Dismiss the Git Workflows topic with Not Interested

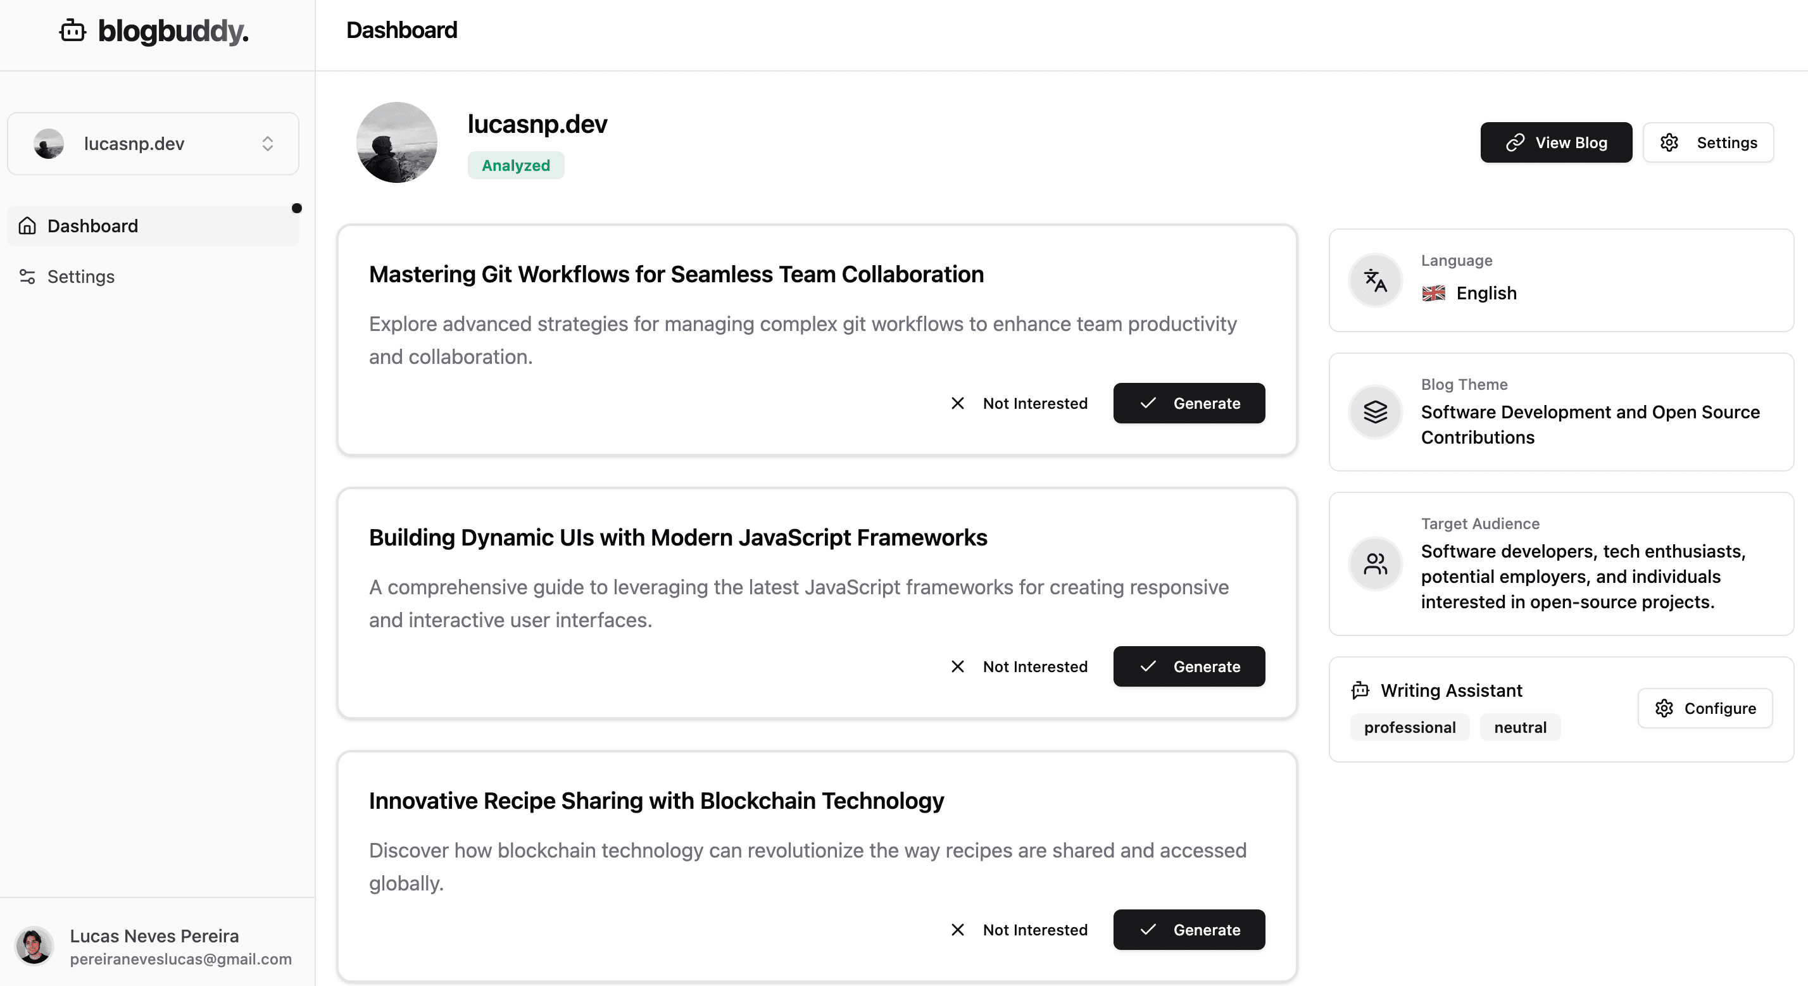(x=1019, y=404)
